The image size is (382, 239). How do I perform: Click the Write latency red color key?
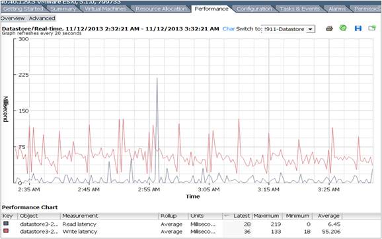(5, 230)
